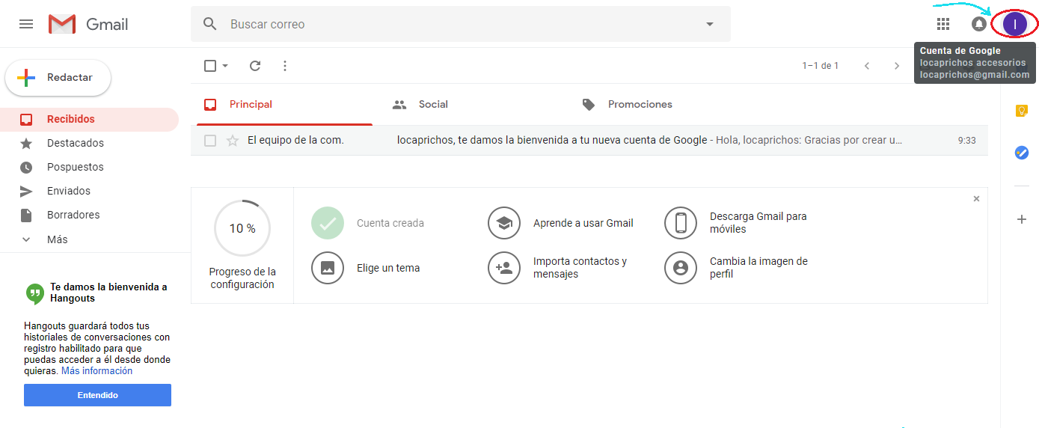Open the main menu hamburger icon
The height and width of the screenshot is (428, 1039).
pyautogui.click(x=26, y=24)
